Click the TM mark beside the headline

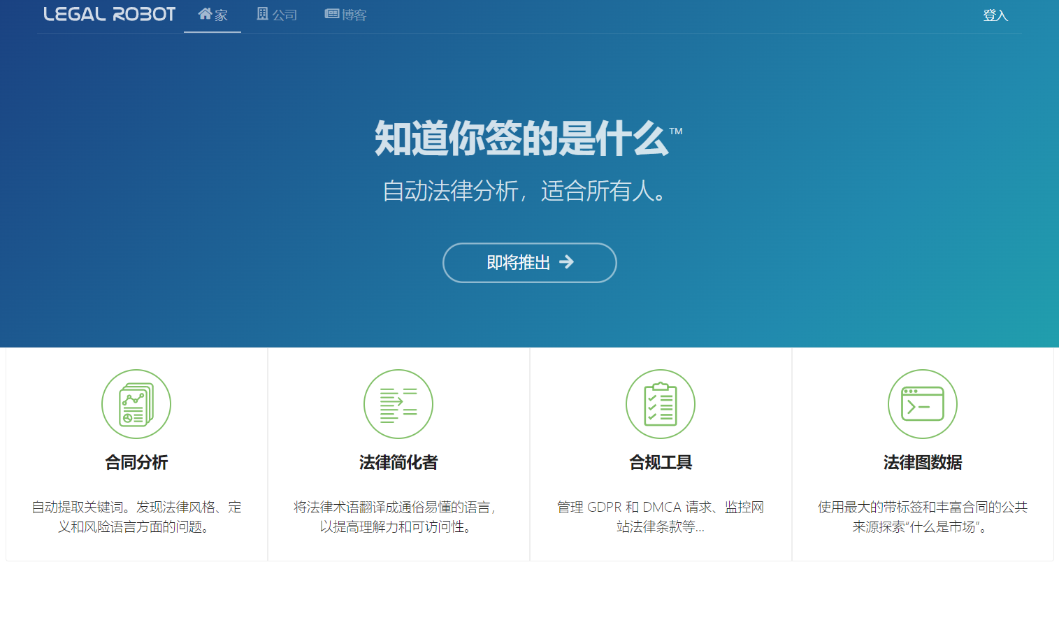coord(675,131)
